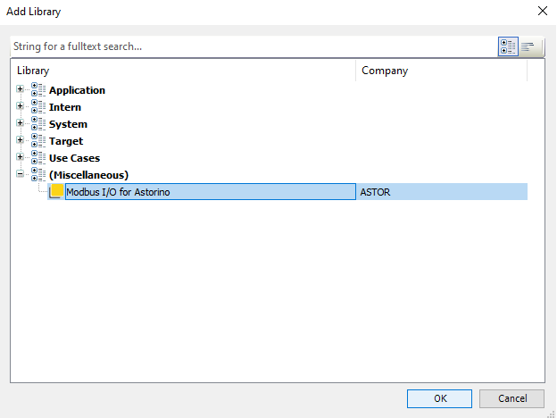Viewport: 557px width, 418px height.
Task: Collapse the (Miscellaneous) tree node
Action: [x=21, y=174]
